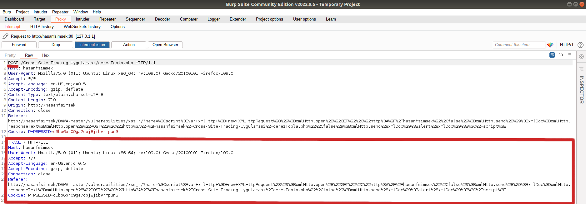The image size is (586, 204).
Task: Open the Action menu button
Action: click(129, 45)
